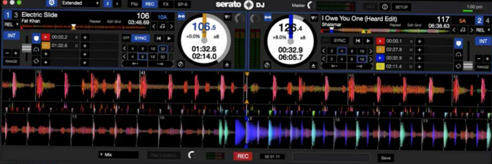
Task: Toggle INT mode on I Owe You One deck
Action: point(483,41)
